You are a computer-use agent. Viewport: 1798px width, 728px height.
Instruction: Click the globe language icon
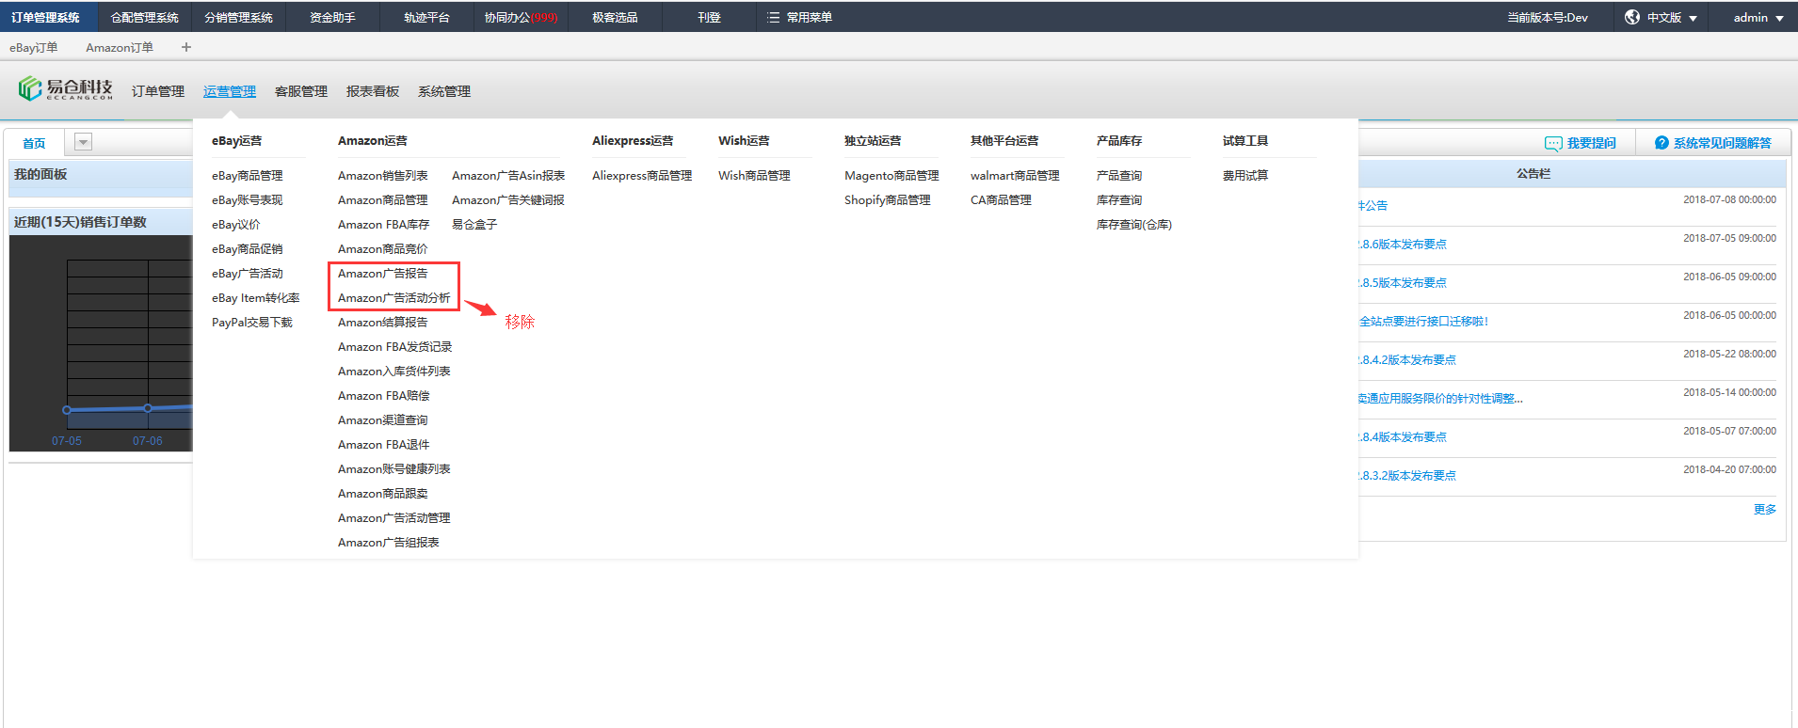pyautogui.click(x=1632, y=17)
